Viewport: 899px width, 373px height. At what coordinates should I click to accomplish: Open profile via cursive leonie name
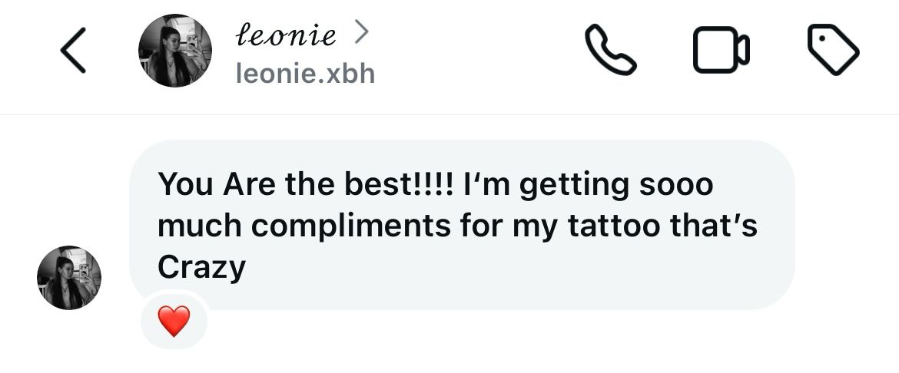coord(286,35)
